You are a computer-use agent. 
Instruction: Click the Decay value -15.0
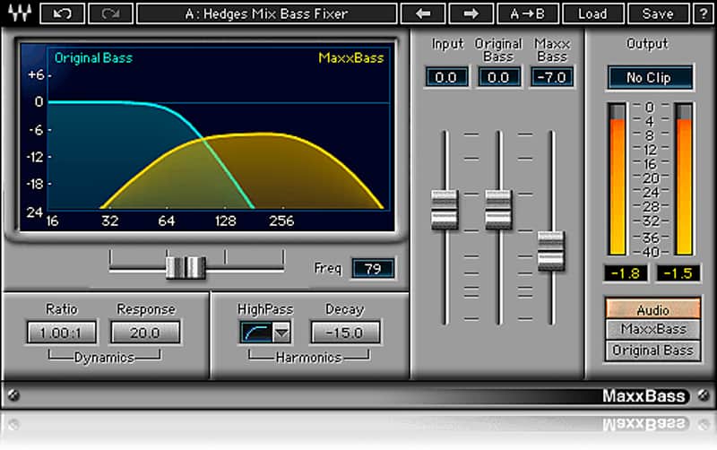[345, 333]
